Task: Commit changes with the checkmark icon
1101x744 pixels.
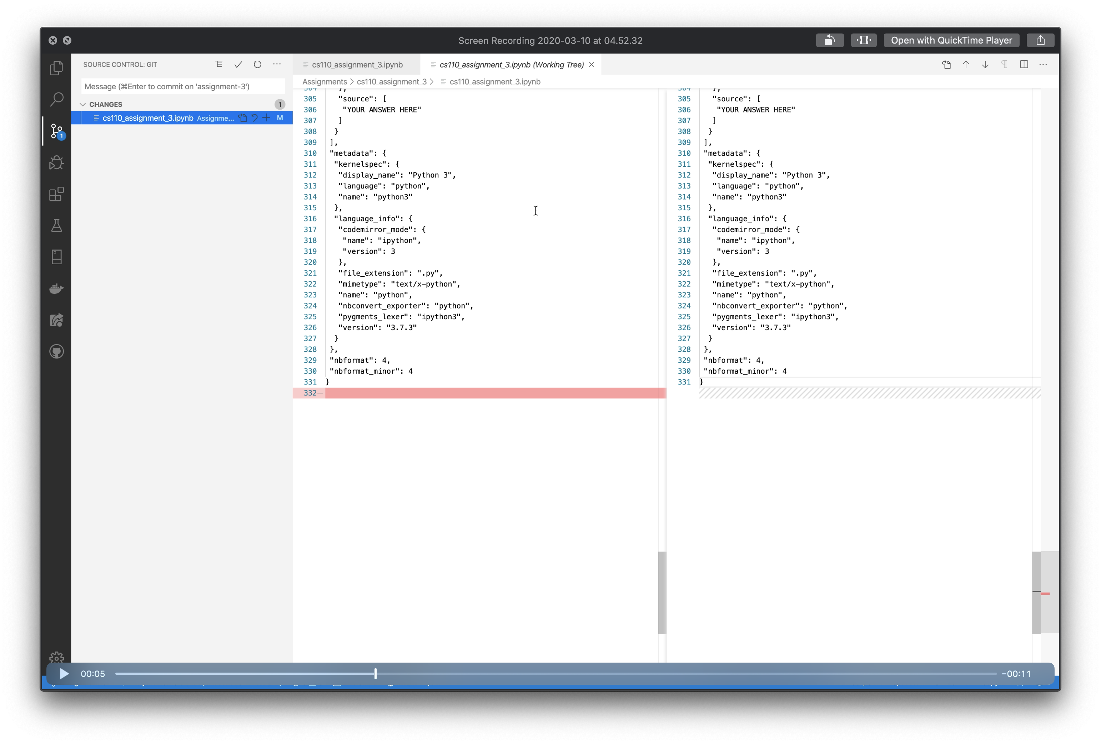Action: click(x=238, y=65)
